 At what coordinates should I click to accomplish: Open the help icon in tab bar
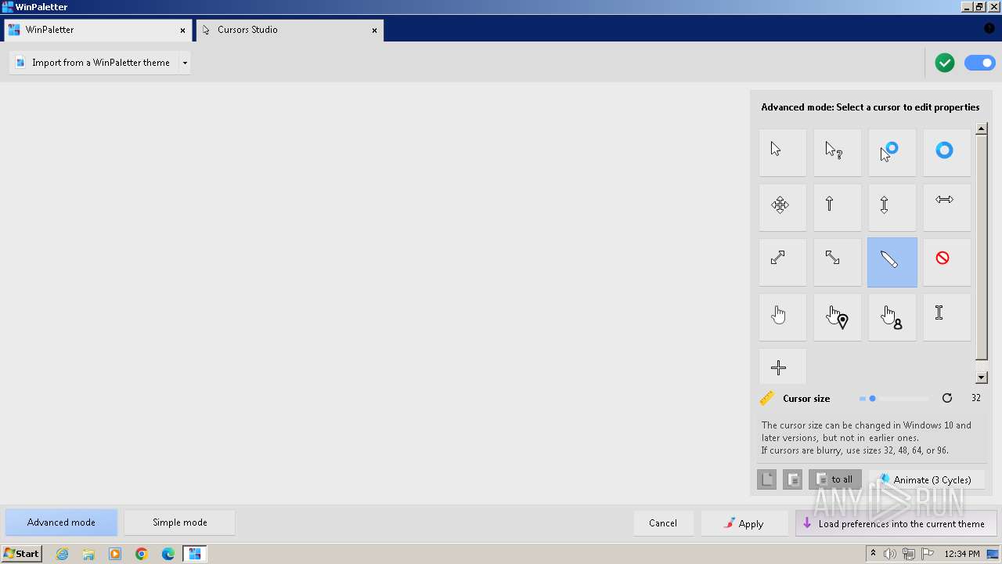[x=989, y=28]
